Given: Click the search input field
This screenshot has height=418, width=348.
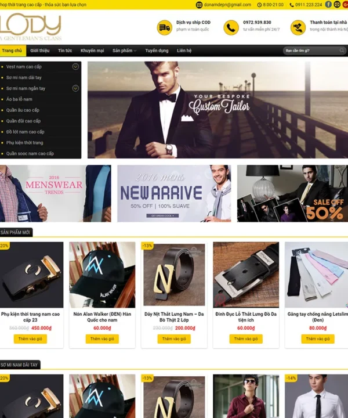Looking at the screenshot, I should click(x=311, y=51).
